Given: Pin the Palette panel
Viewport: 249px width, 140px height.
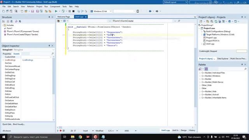Looking at the screenshot, I should (x=242, y=65).
